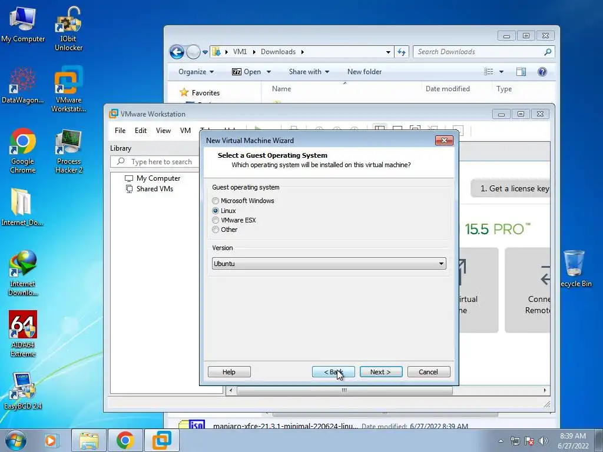Viewport: 603px width, 452px height.
Task: Open VMware Workstation desktop shortcut
Action: point(68,89)
